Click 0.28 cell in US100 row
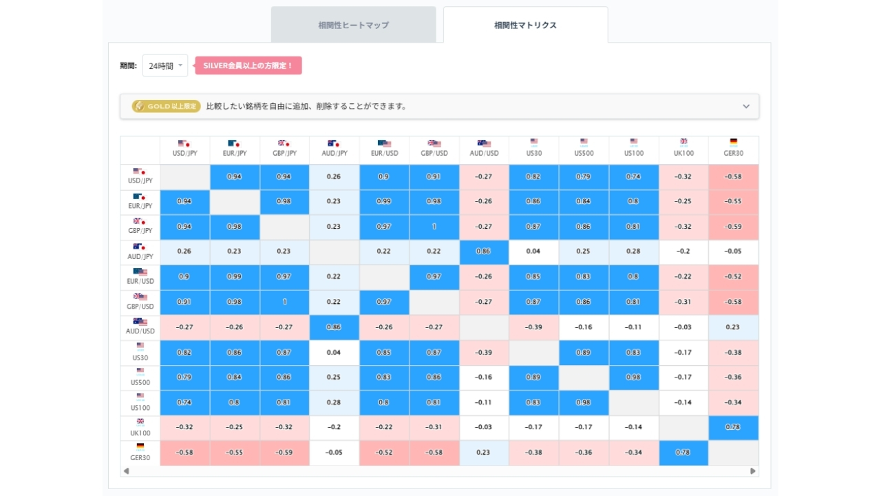 click(x=334, y=403)
